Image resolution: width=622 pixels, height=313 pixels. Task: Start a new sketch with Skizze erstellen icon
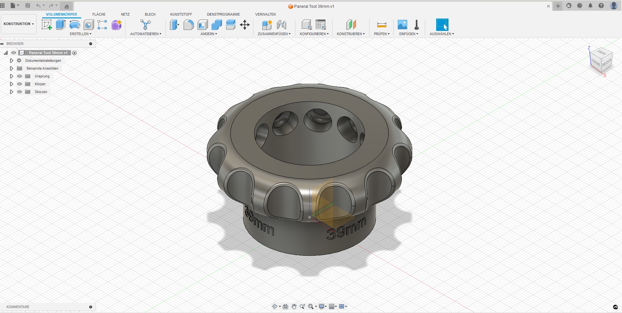[47, 25]
